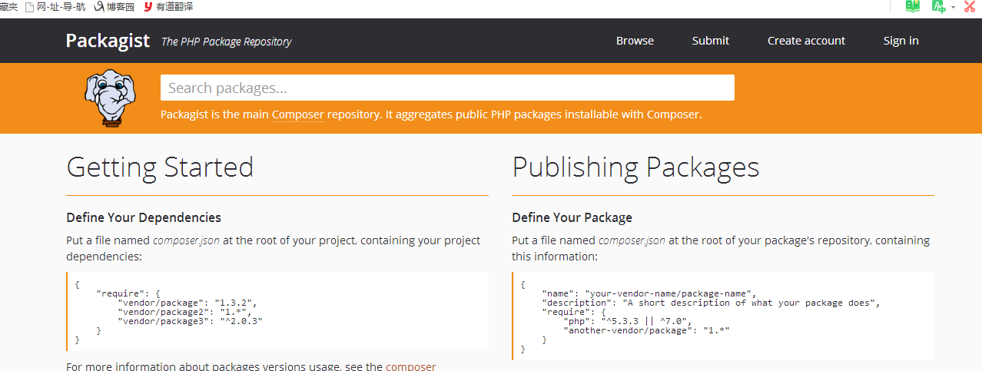Viewport: 982px width, 371px height.
Task: Click the "php": "^5.3.3 || ^7.0" line
Action: click(627, 321)
